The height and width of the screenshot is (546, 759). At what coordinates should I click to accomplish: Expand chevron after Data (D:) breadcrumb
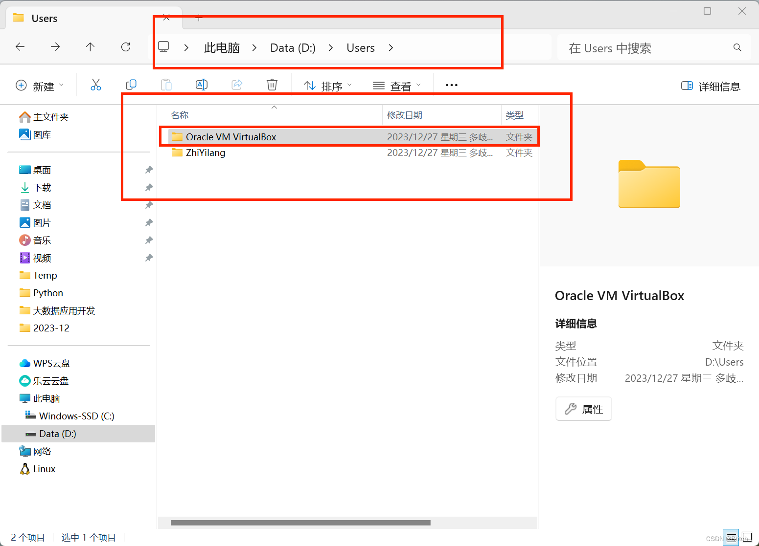(331, 47)
